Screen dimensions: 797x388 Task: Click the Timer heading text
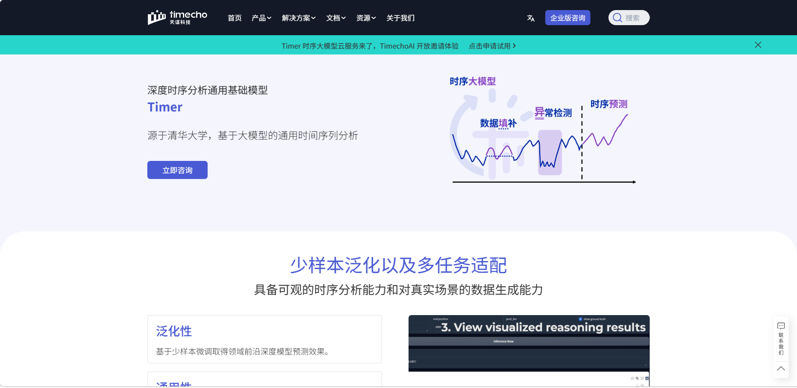click(x=165, y=107)
